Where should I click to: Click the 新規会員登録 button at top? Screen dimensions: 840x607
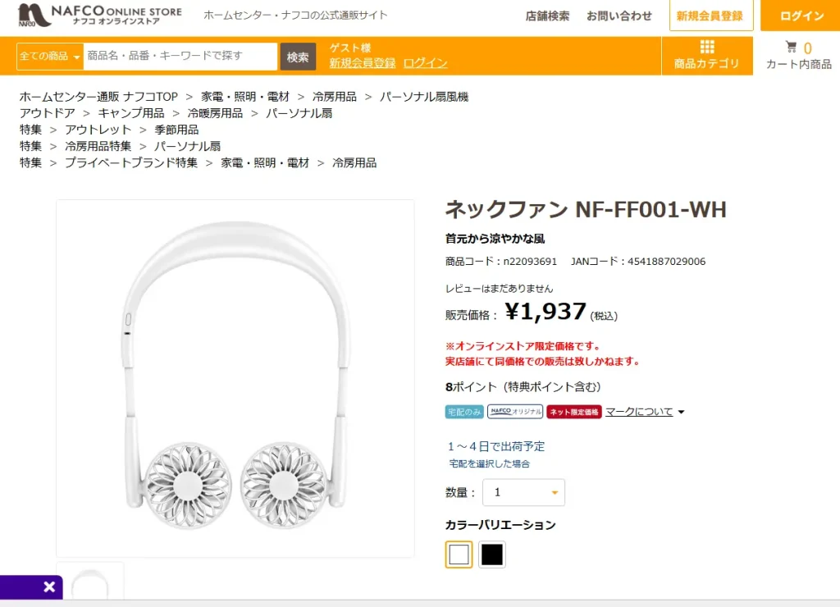pyautogui.click(x=710, y=16)
